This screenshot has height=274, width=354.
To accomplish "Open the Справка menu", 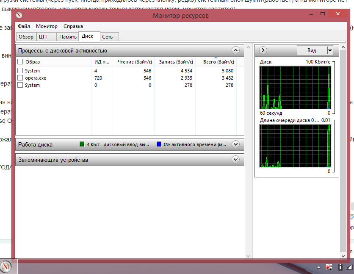I will pos(73,26).
